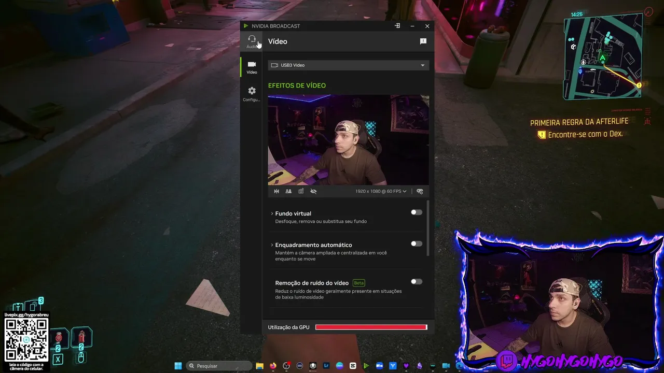Click the Encontre-se com o Dex objective
664x373 pixels.
(x=585, y=134)
